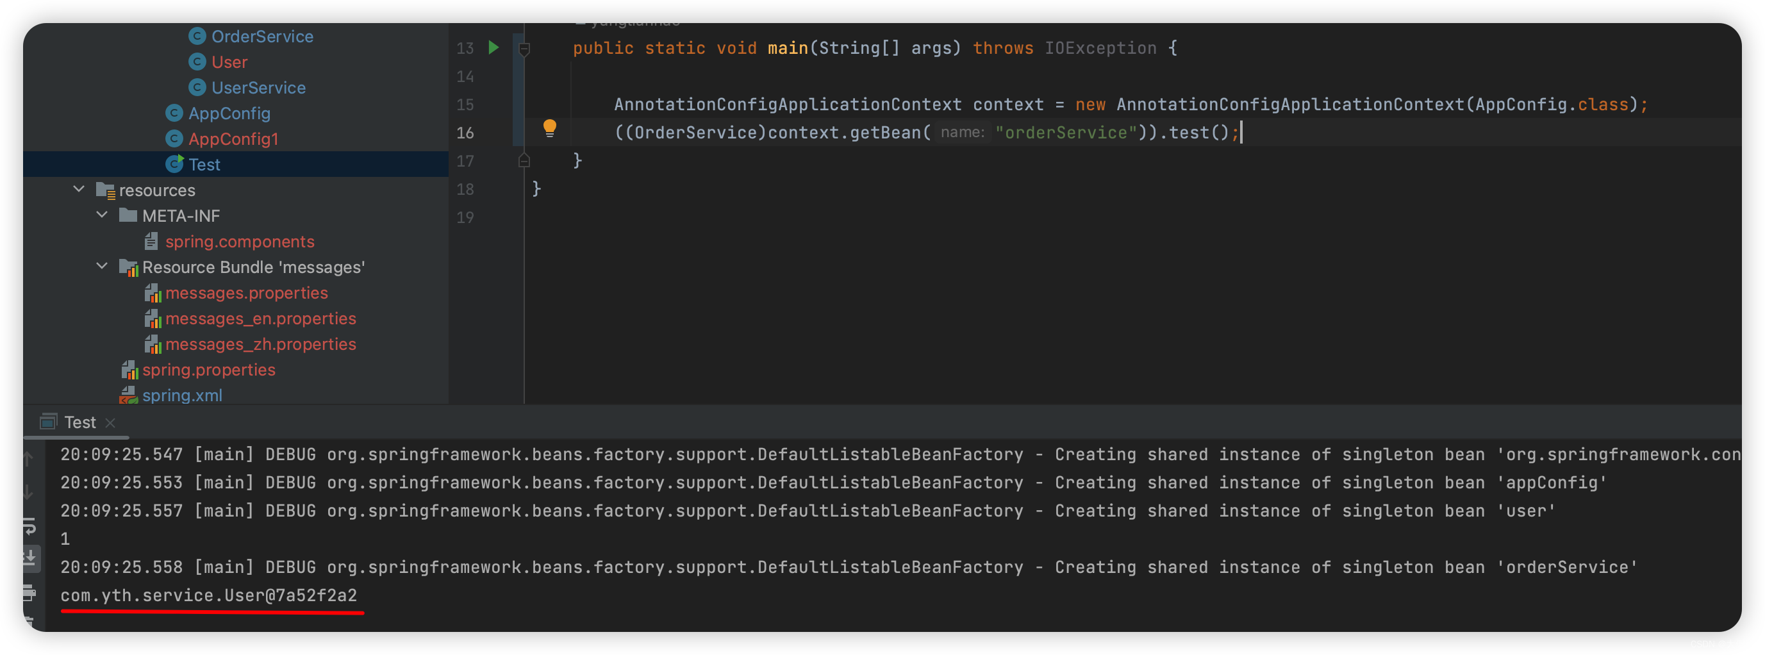Image resolution: width=1765 pixels, height=655 pixels.
Task: Select AppConfig in the project tree
Action: point(229,113)
